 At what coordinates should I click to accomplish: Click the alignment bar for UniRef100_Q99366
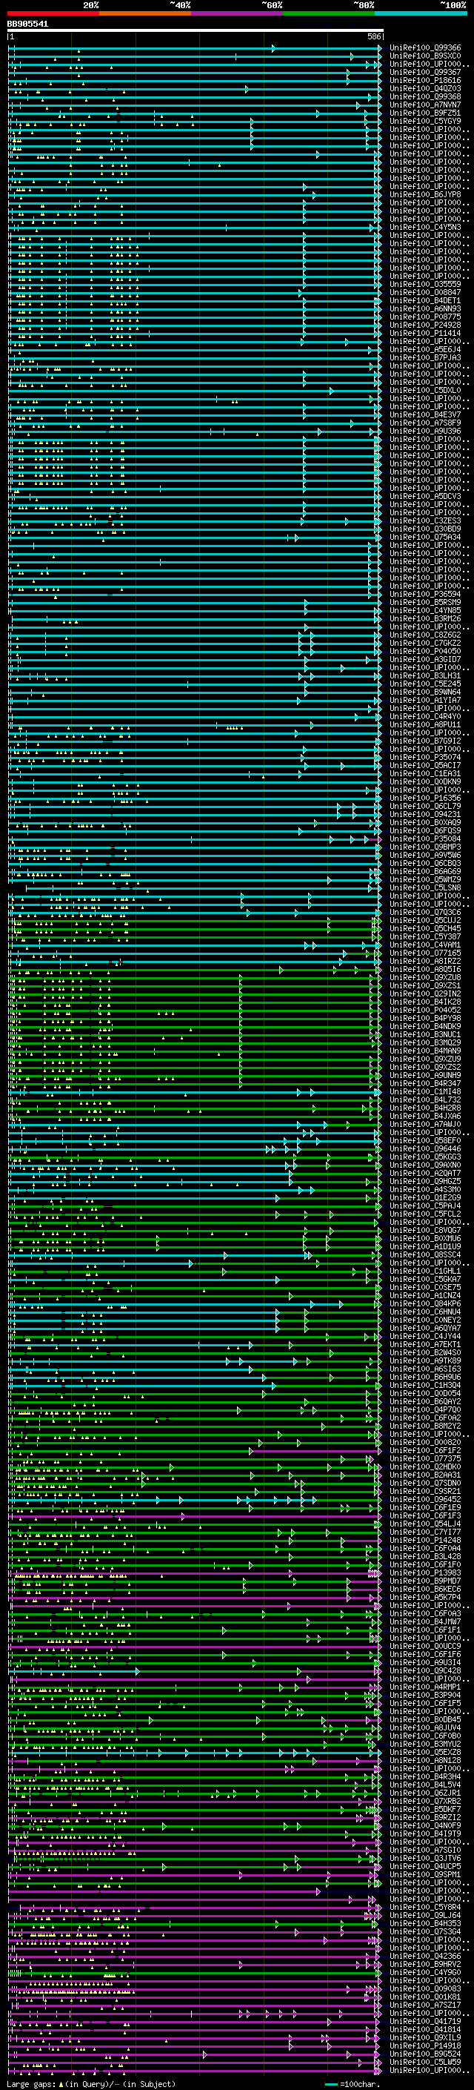point(196,48)
